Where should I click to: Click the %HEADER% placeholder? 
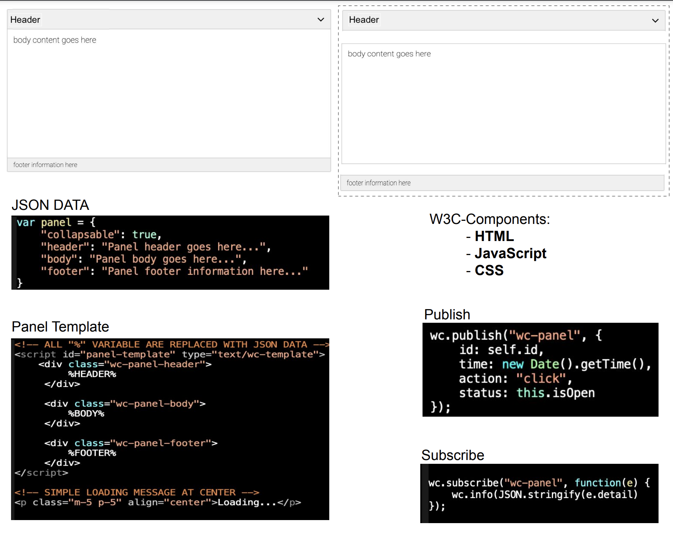click(92, 374)
